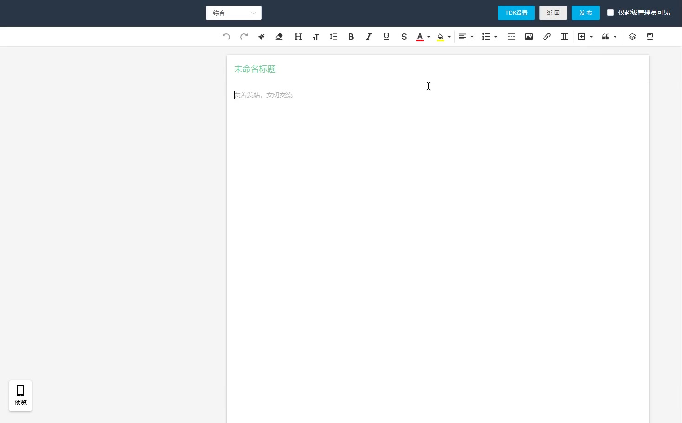This screenshot has height=423, width=682.
Task: Open the heading H menu
Action: click(x=298, y=37)
